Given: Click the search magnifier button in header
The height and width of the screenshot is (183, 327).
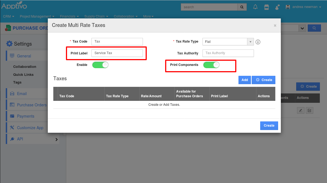Looking at the screenshot, I should [x=242, y=7].
